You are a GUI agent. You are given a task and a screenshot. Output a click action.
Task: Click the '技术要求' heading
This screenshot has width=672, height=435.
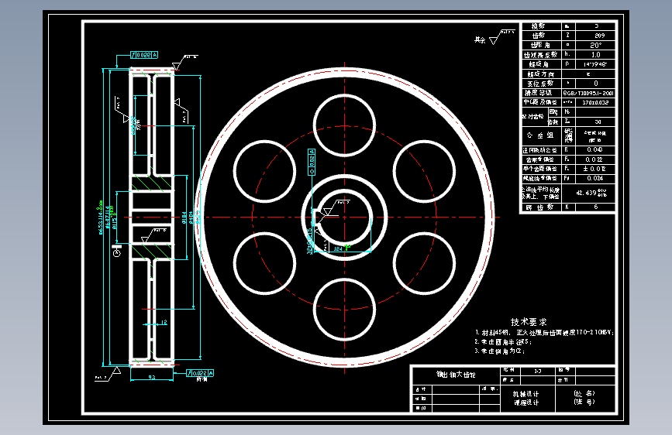(529, 321)
